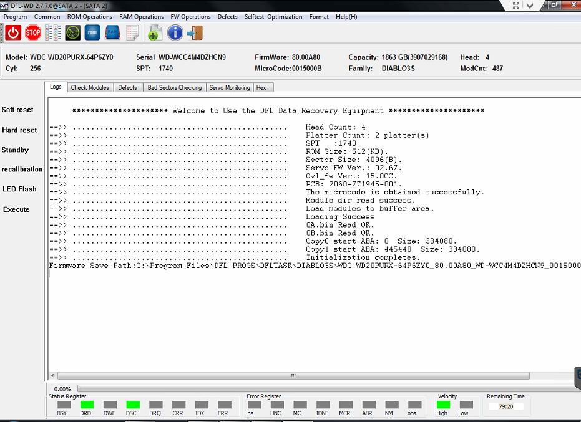The width and height of the screenshot is (581, 422).
Task: Click the 'PCB: 2060-771945-001.' log line
Action: click(x=353, y=185)
